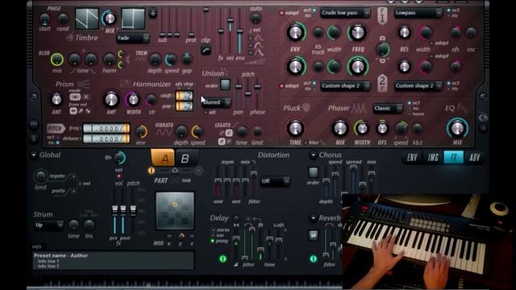Click the Harmonizer AMT knob

coord(111,100)
